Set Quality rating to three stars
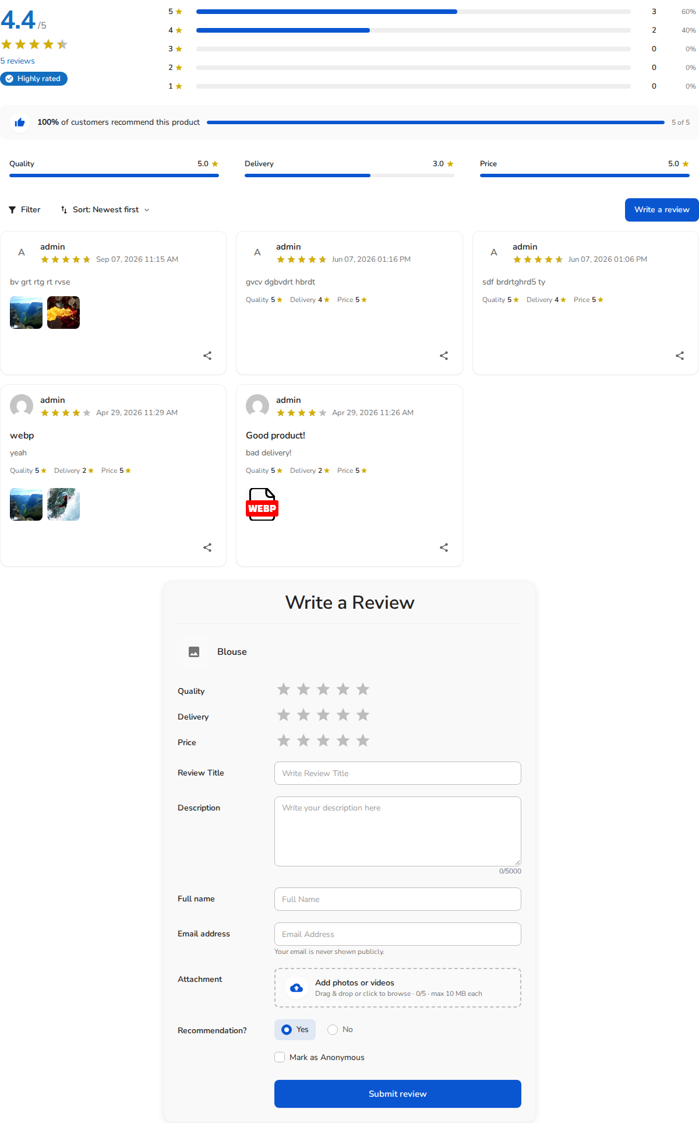699x1123 pixels. click(323, 689)
